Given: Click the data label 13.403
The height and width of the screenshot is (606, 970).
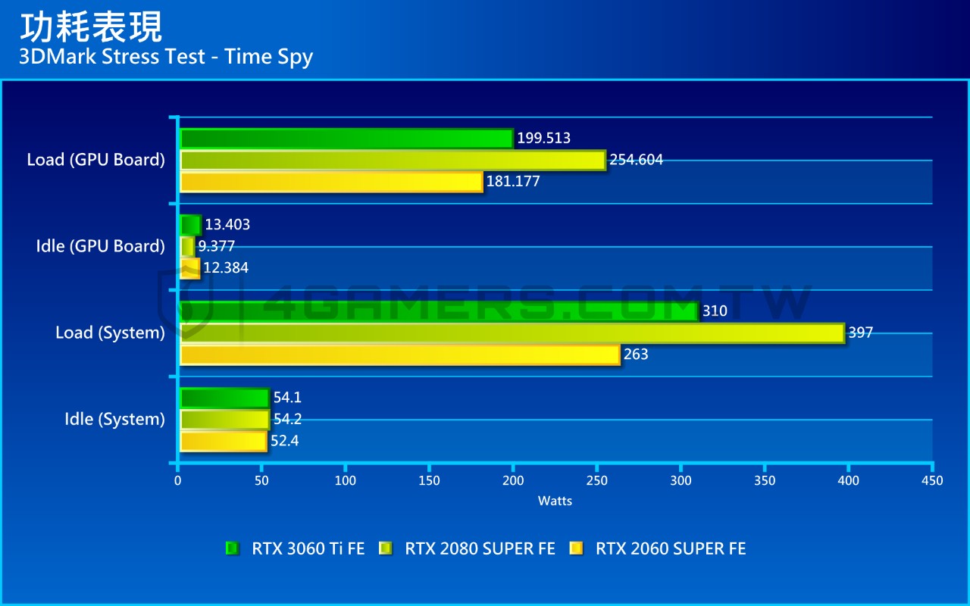Looking at the screenshot, I should click(227, 225).
